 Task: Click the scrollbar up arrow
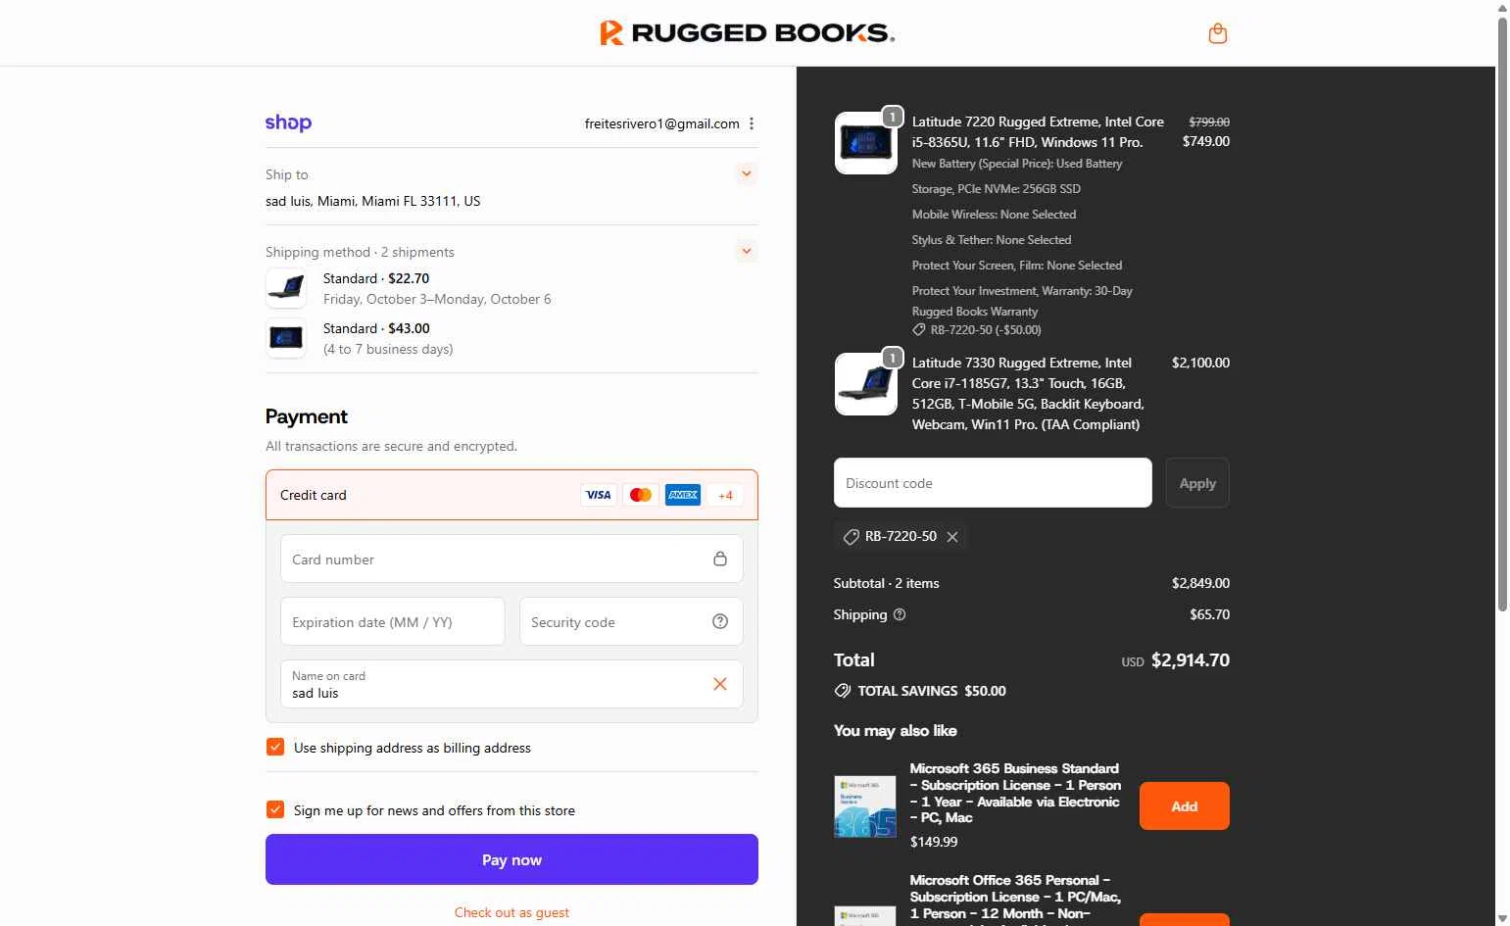1502,7
